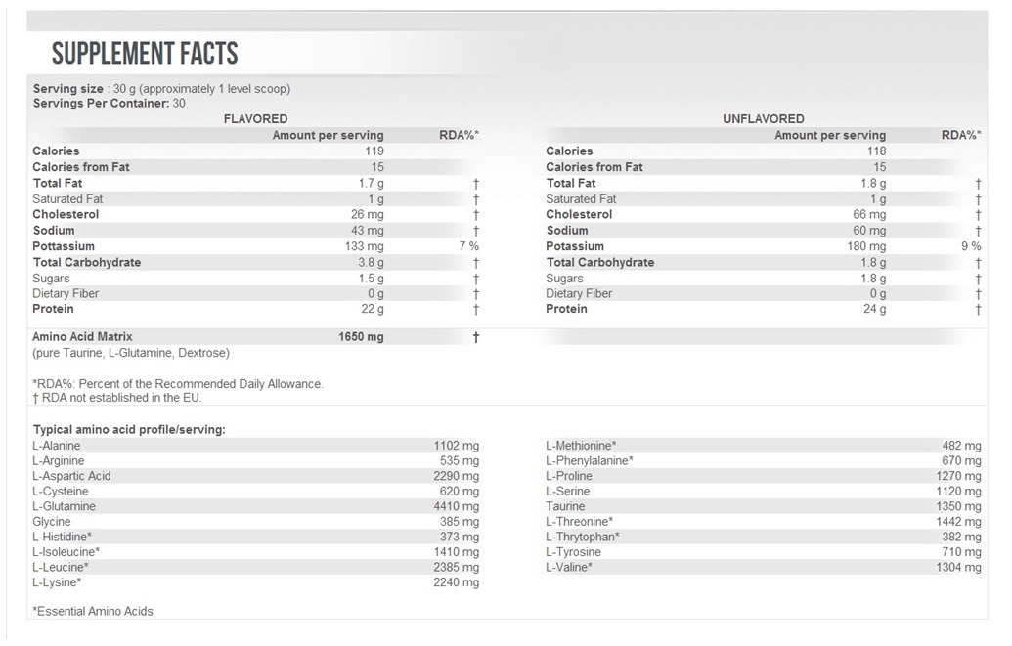
Task: Click the misspelled 'Pottassium' label
Action: coord(64,246)
